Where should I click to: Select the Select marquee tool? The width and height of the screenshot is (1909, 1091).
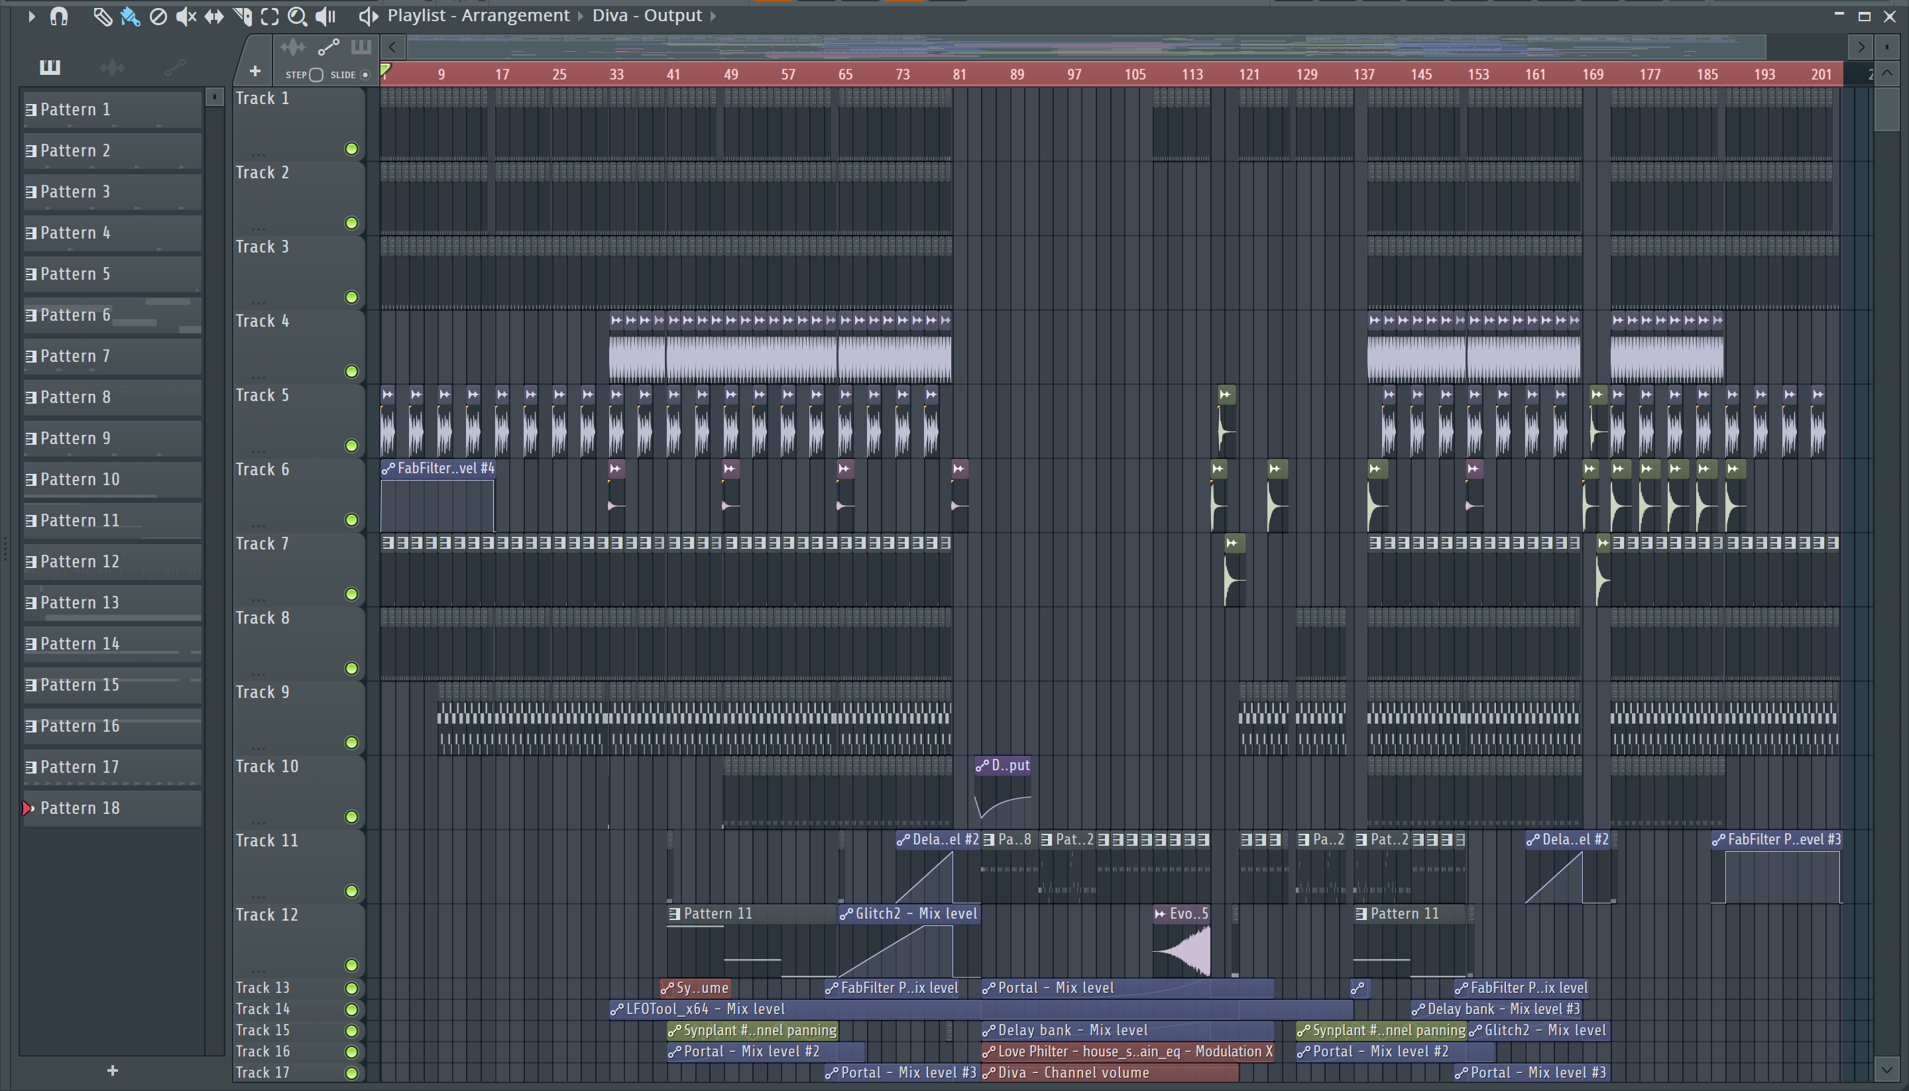(x=270, y=16)
